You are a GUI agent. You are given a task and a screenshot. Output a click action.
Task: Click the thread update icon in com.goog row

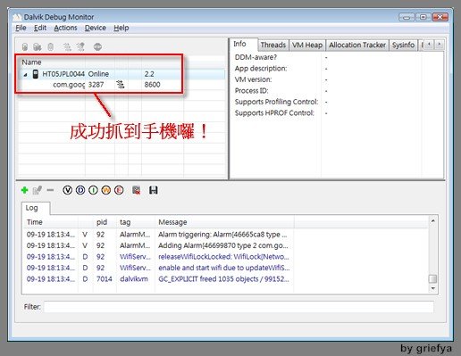121,85
